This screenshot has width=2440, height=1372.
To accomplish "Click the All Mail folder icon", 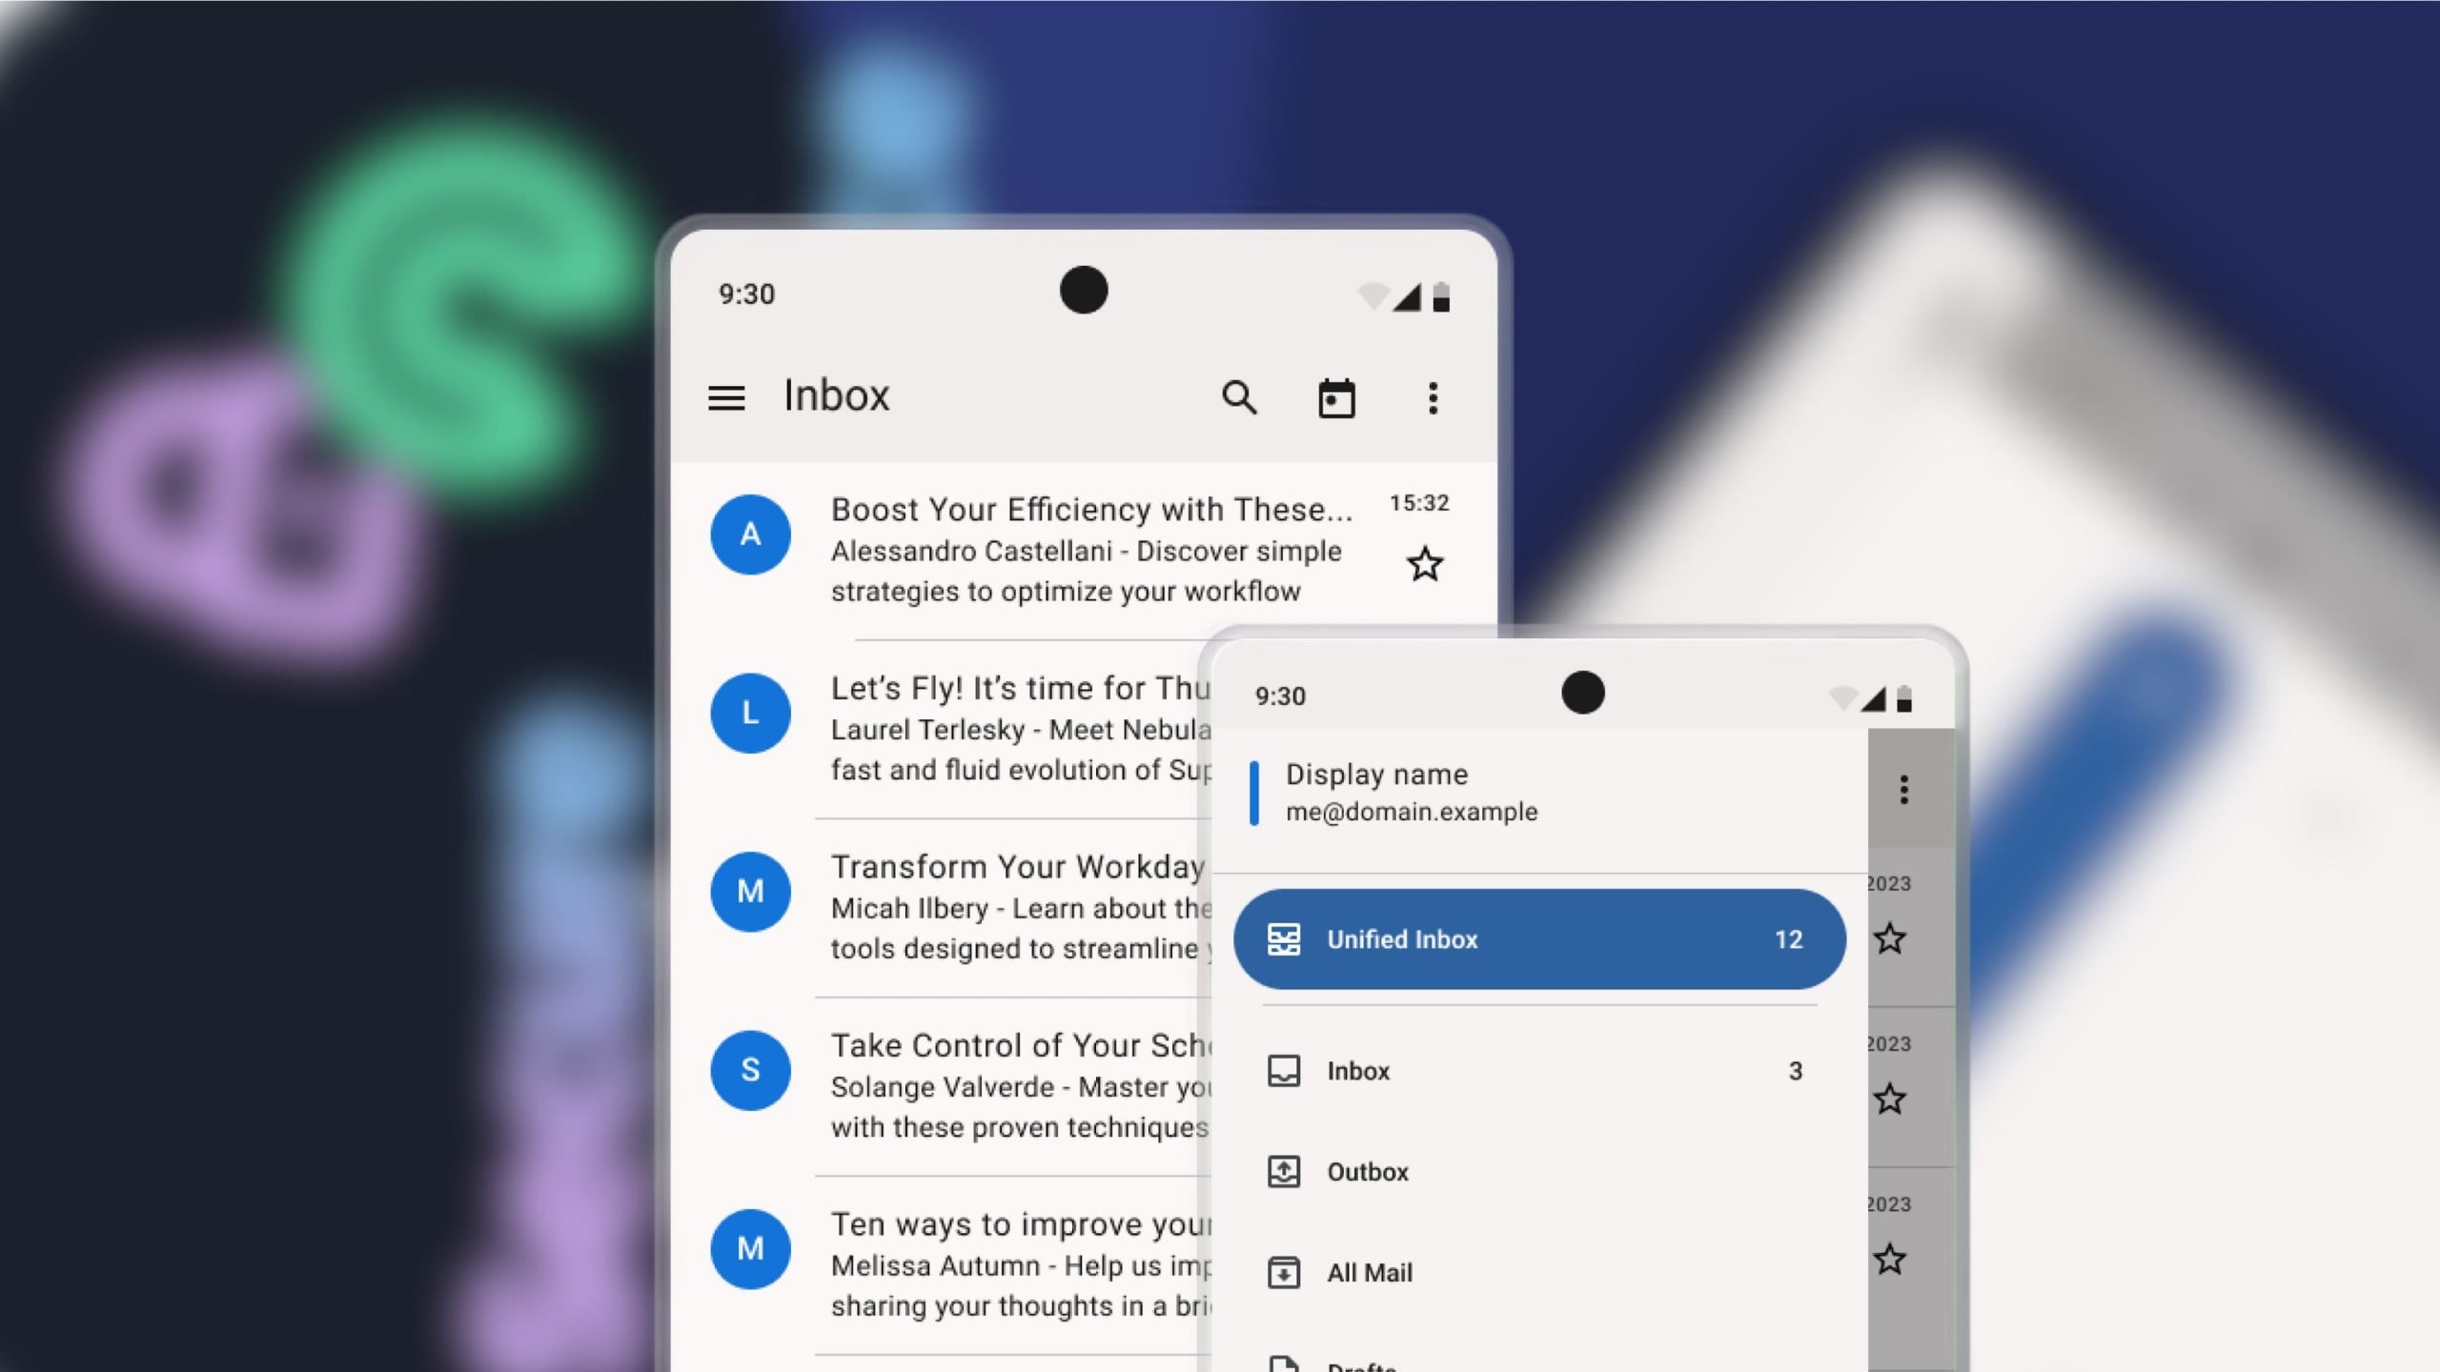I will click(x=1284, y=1272).
